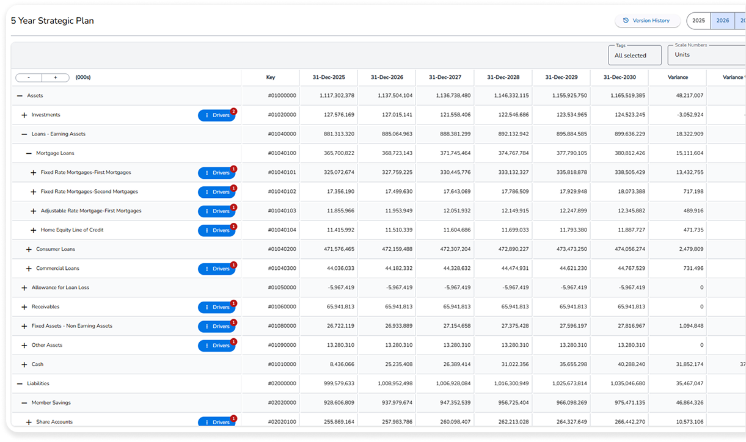Click the 31-Dec-2025 column header
The image size is (746, 442).
pos(329,78)
